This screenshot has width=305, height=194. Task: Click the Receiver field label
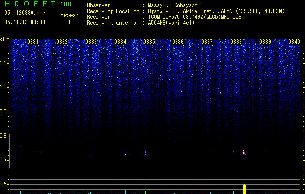point(98,17)
